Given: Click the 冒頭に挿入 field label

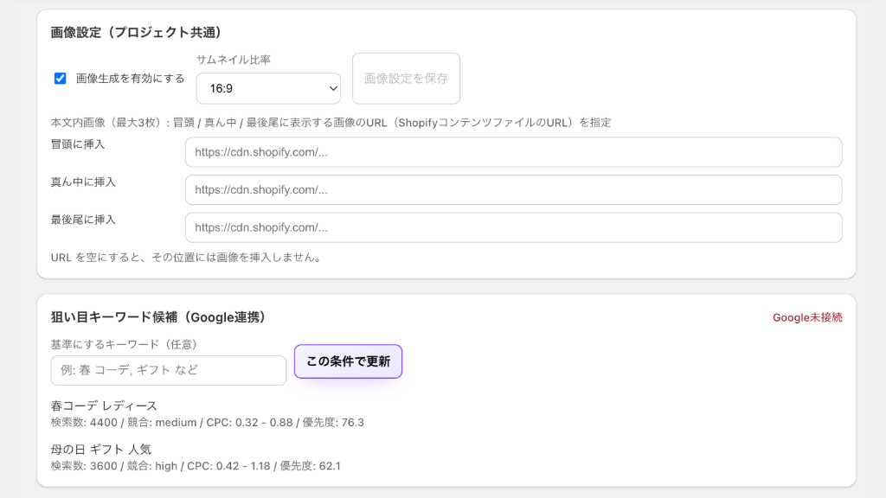Looking at the screenshot, I should 78,144.
